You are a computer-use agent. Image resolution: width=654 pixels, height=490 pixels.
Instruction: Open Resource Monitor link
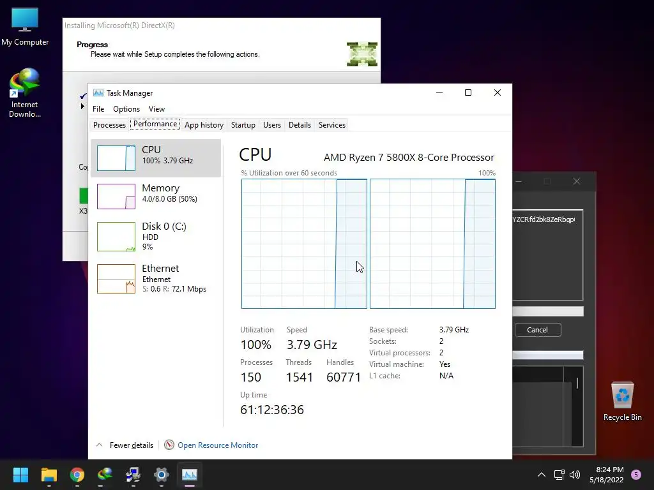(218, 445)
